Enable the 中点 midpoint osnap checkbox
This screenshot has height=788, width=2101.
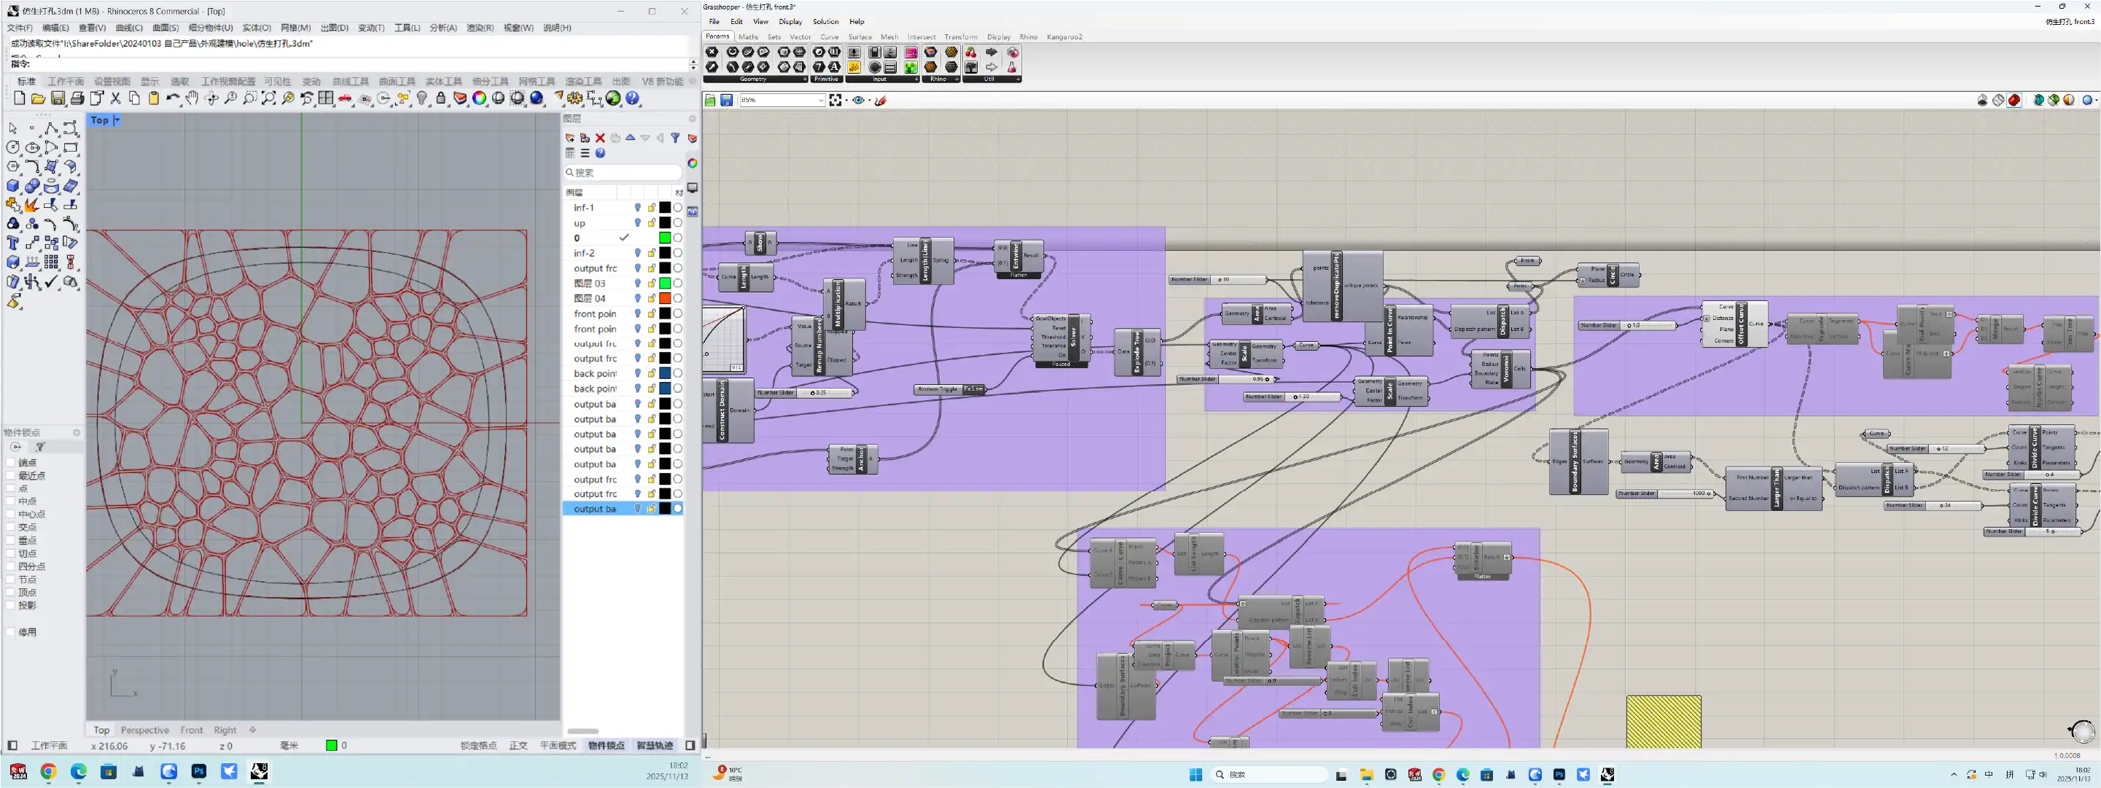tap(11, 502)
